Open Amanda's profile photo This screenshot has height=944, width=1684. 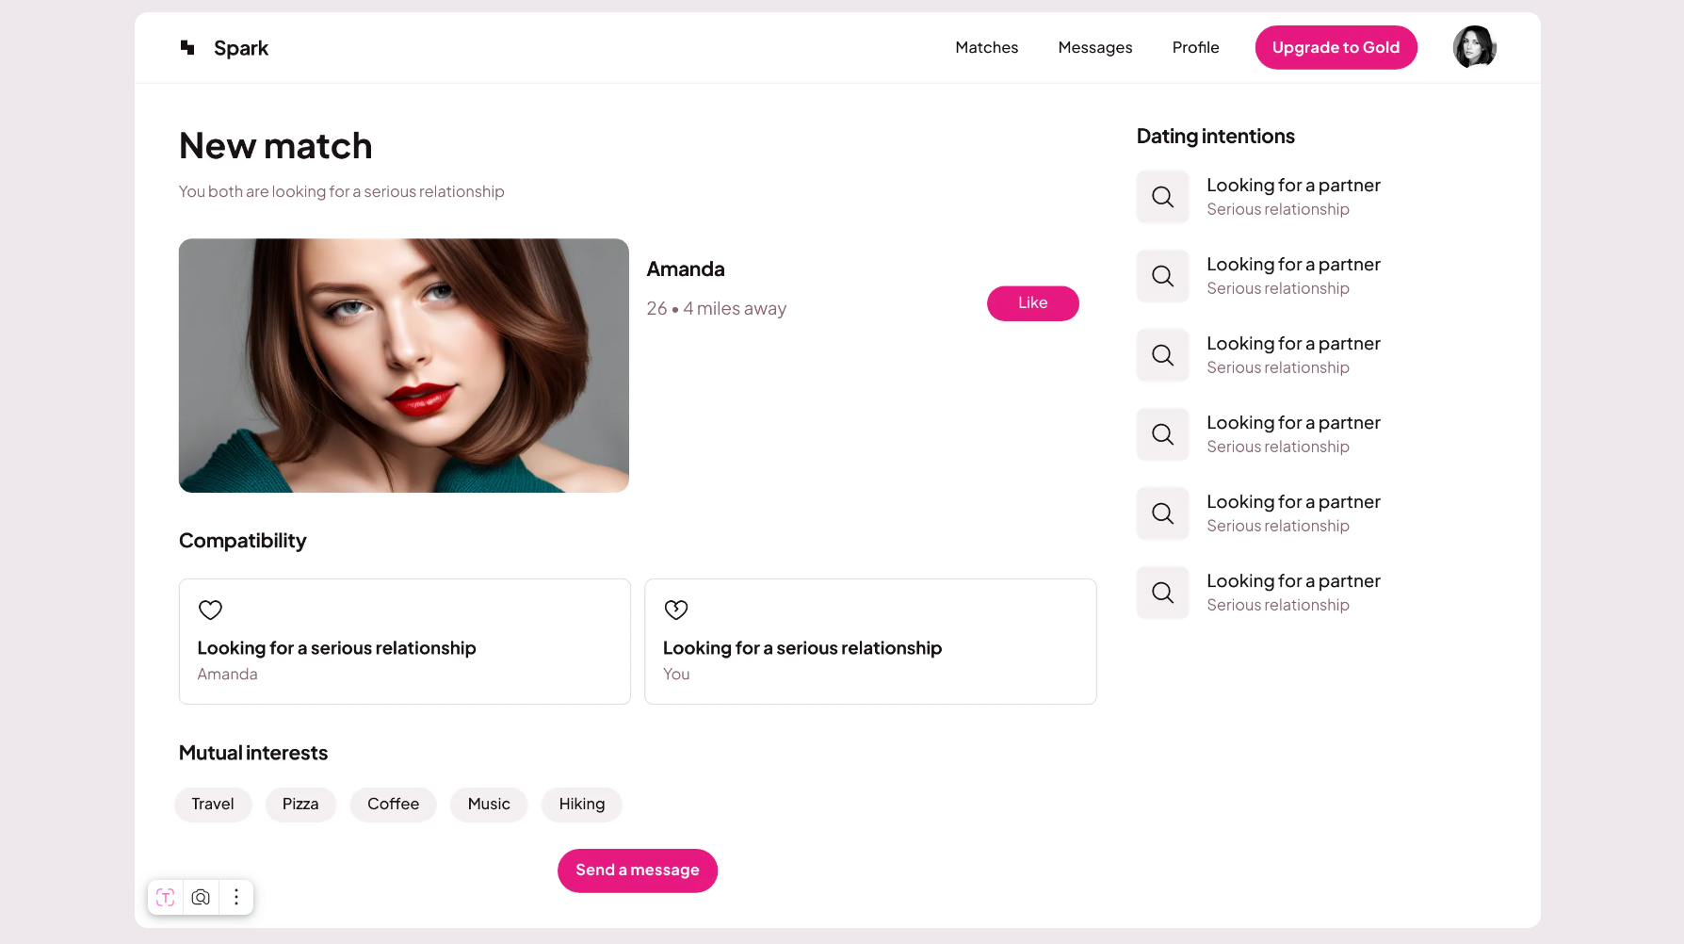403,366
